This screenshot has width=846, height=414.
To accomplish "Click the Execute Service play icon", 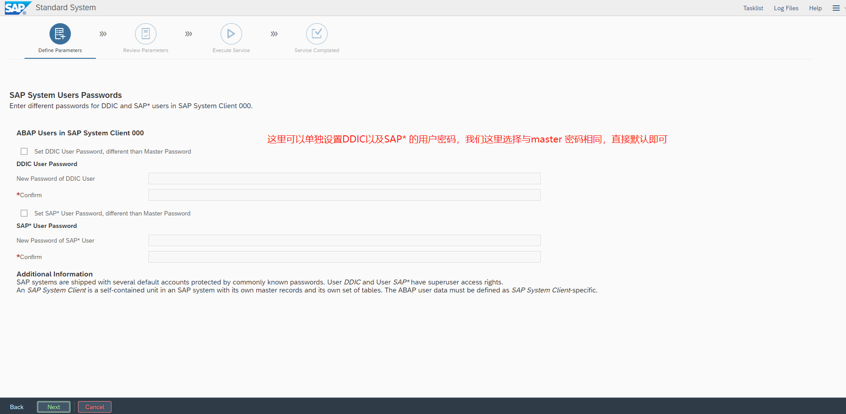I will pyautogui.click(x=231, y=34).
